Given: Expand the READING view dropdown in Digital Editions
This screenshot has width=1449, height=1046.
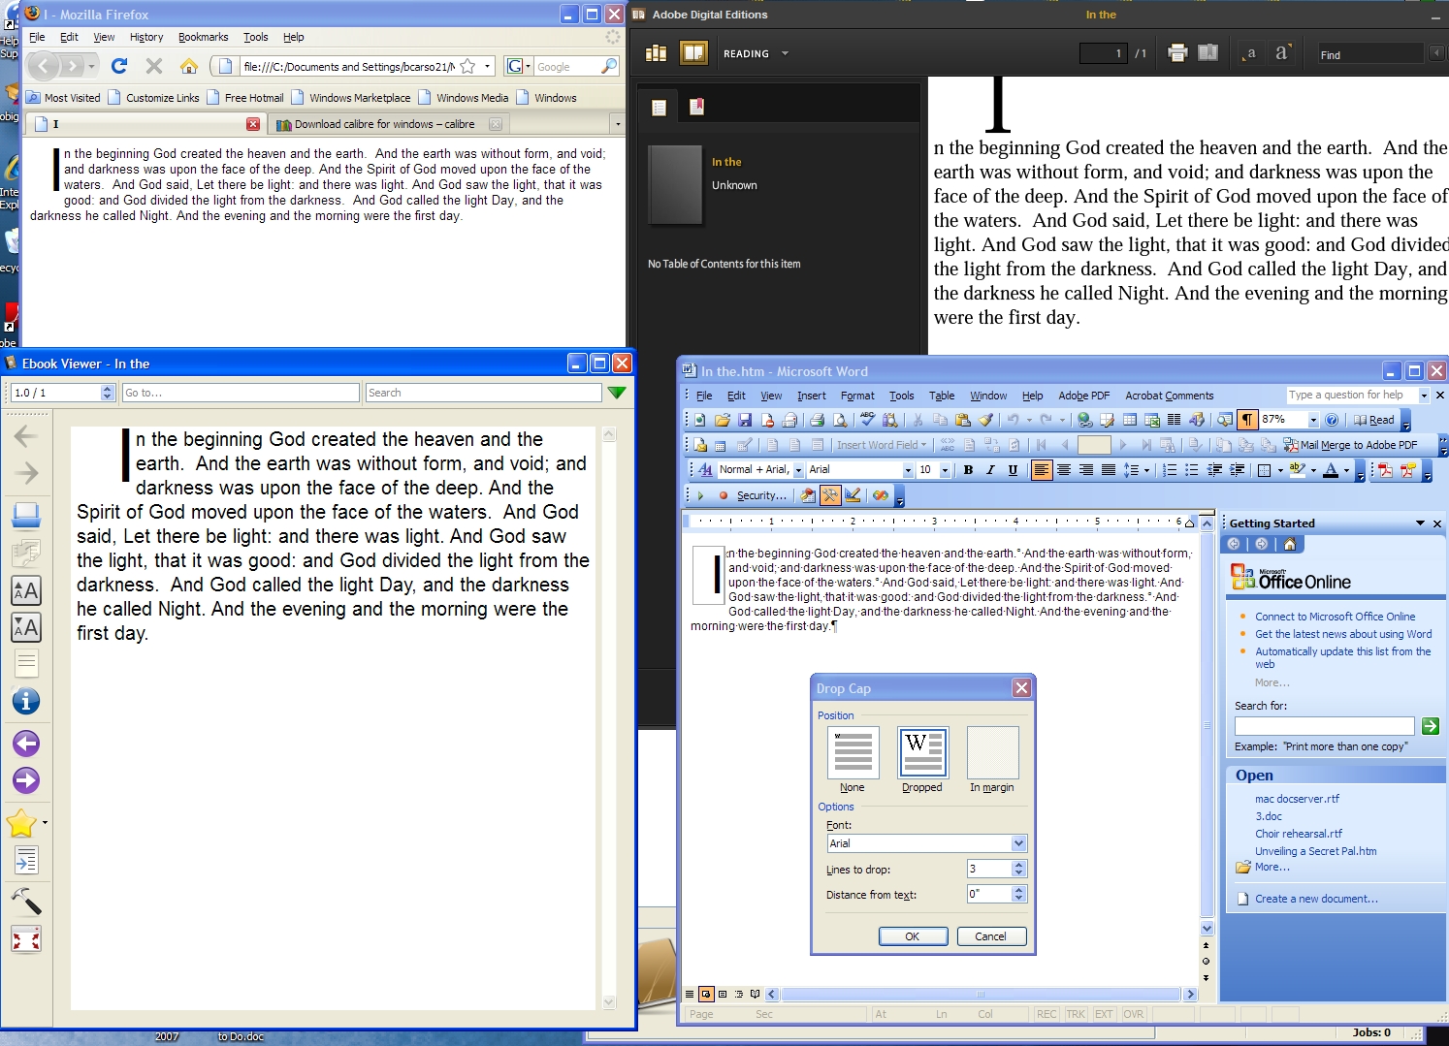Looking at the screenshot, I should [785, 54].
